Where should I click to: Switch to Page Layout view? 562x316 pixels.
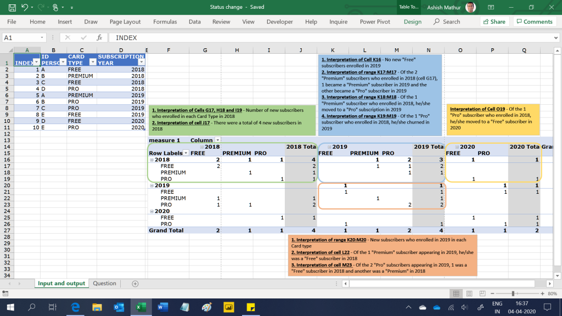(469, 294)
